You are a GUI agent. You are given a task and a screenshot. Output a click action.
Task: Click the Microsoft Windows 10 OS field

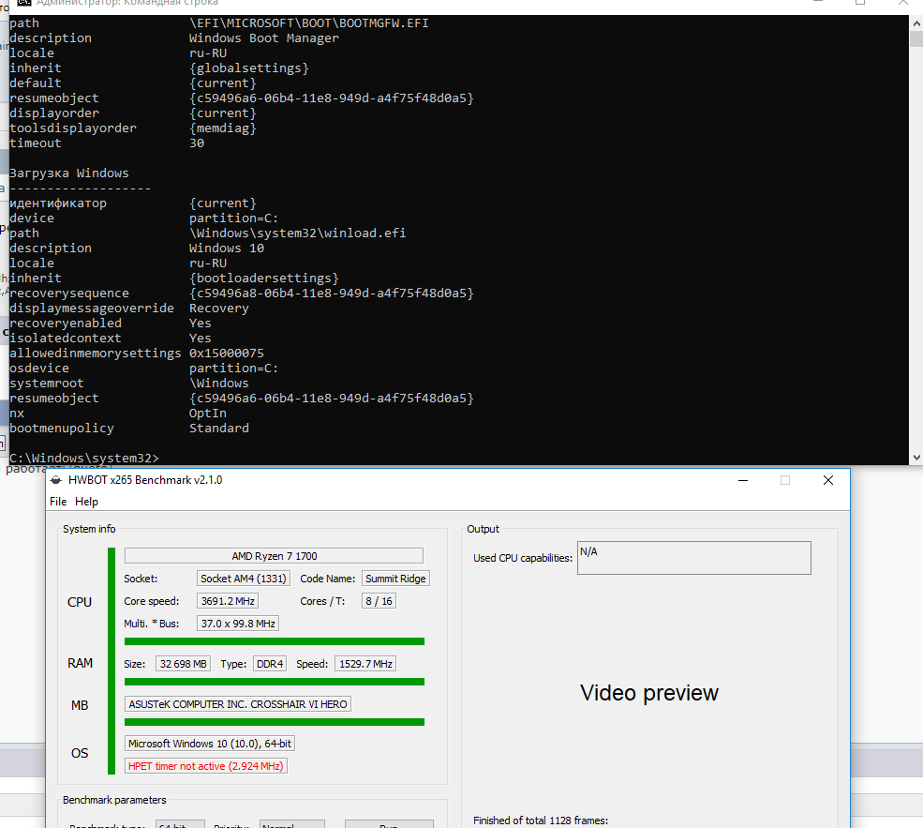pyautogui.click(x=210, y=744)
